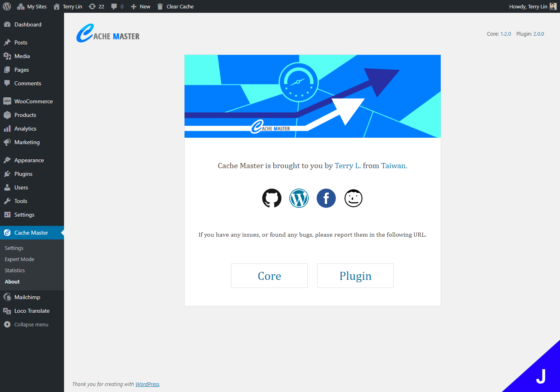The height and width of the screenshot is (392, 560).
Task: Click the WordPress logo in admin bar
Action: pos(7,6)
